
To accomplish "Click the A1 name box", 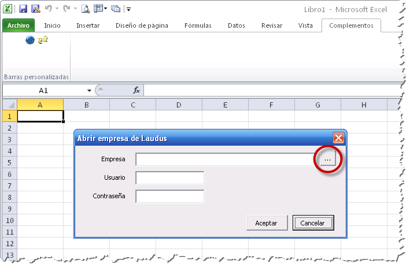I will (x=43, y=91).
